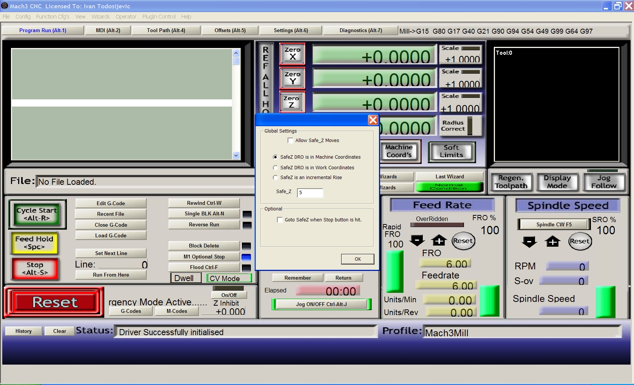Click the Zero X axis button

pos(292,54)
